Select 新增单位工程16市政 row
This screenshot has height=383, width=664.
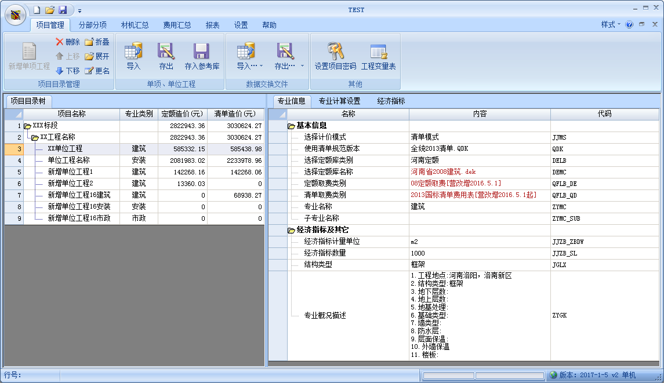tap(134, 218)
